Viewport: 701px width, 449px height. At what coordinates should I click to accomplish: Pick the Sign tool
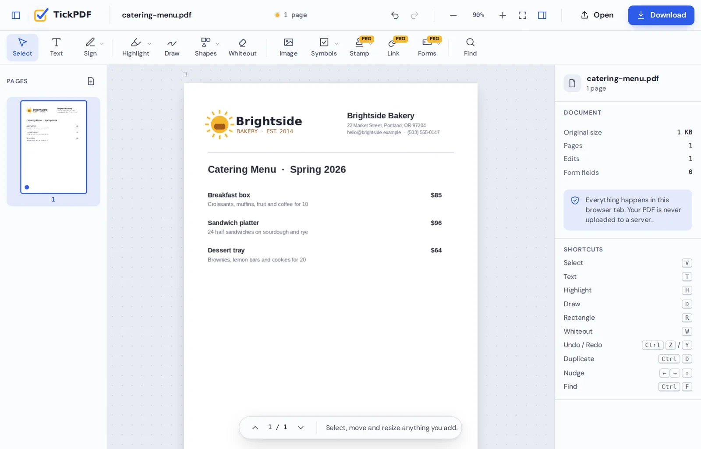(90, 47)
